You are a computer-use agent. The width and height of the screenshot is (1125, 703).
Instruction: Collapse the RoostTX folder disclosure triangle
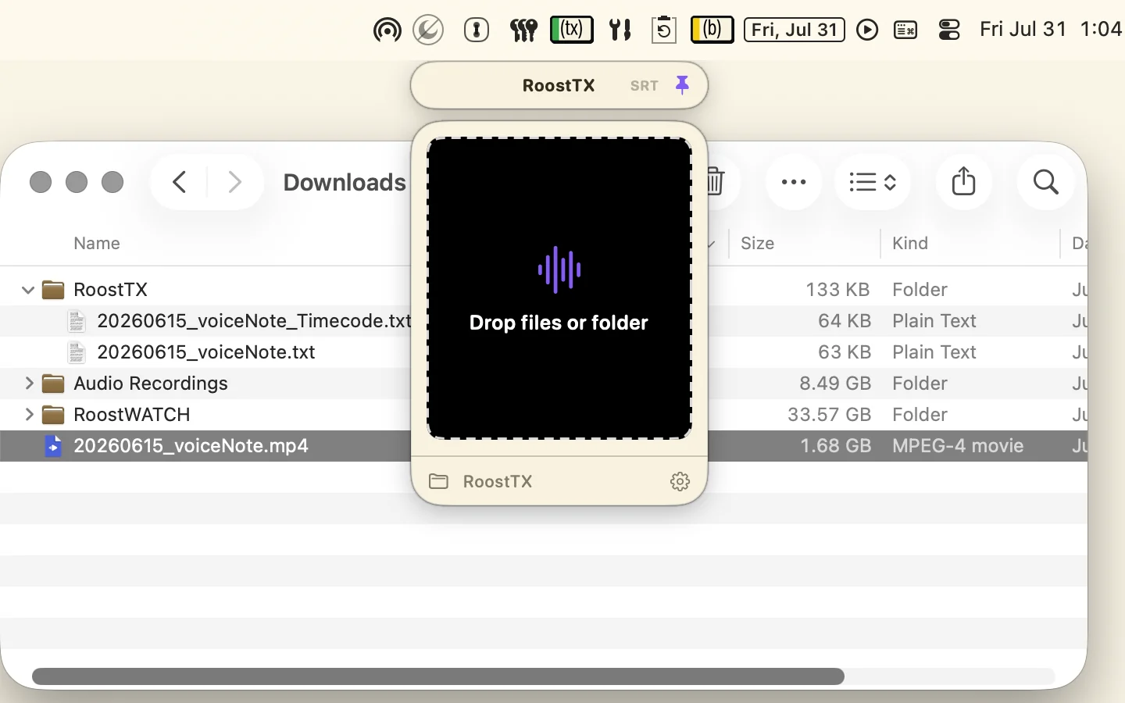coord(28,290)
